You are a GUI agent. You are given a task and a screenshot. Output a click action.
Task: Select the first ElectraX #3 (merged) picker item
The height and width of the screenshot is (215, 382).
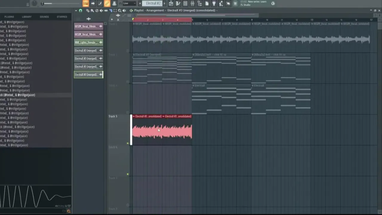tap(88, 50)
